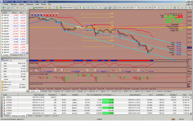The image size is (193, 121).
Task: Select the line chart icon
Action: [x=84, y=8]
